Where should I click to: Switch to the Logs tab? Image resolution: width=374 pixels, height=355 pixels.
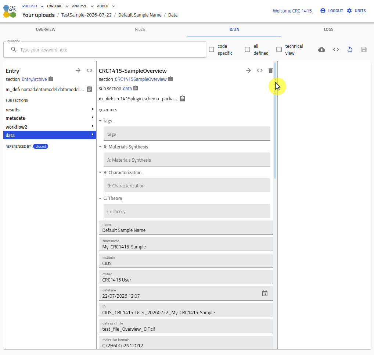tap(328, 29)
